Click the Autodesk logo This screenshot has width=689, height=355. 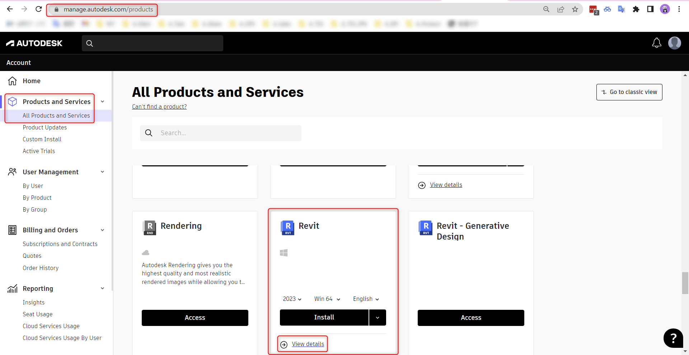coord(34,43)
